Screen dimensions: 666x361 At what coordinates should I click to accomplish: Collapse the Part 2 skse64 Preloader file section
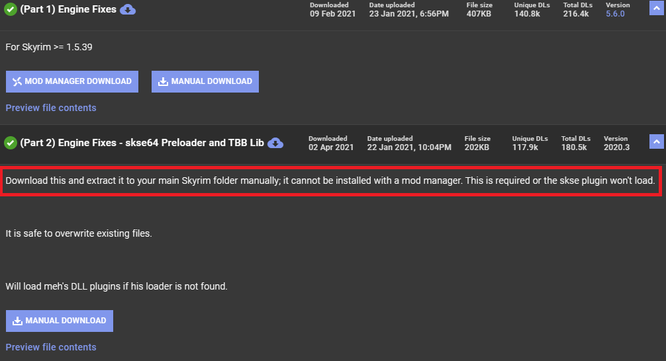point(657,141)
